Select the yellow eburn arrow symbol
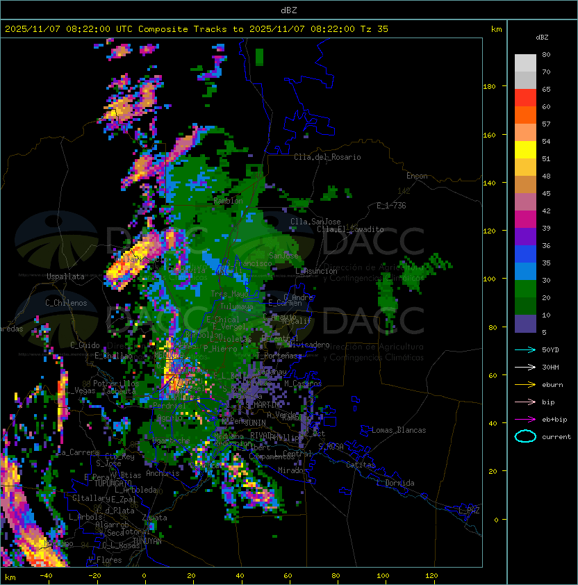This screenshot has width=578, height=585. pyautogui.click(x=525, y=385)
